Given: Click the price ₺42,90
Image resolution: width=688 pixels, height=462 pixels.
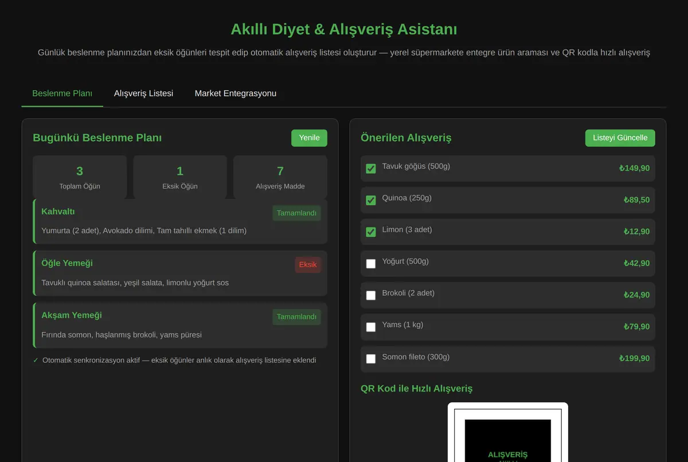Looking at the screenshot, I should click(x=636, y=264).
